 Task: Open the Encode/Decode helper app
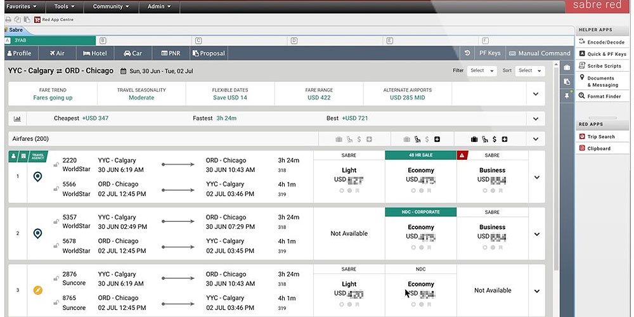tap(602, 42)
